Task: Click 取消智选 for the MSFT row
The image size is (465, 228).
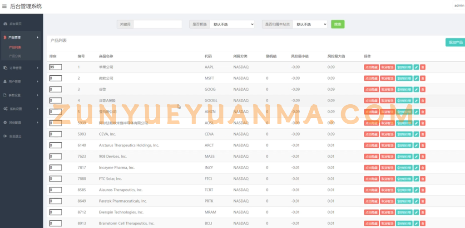Action: point(387,78)
